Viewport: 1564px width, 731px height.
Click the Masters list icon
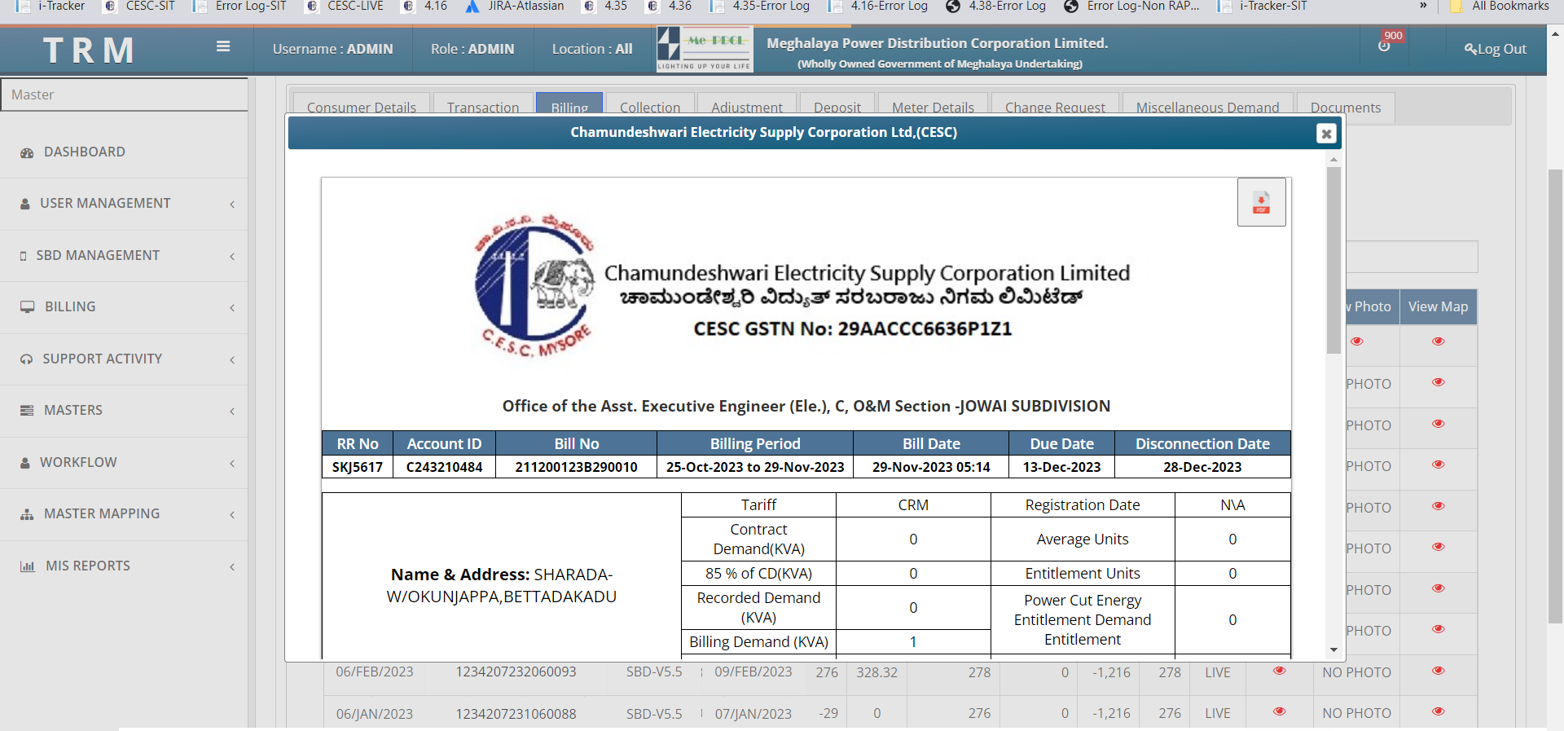click(27, 411)
